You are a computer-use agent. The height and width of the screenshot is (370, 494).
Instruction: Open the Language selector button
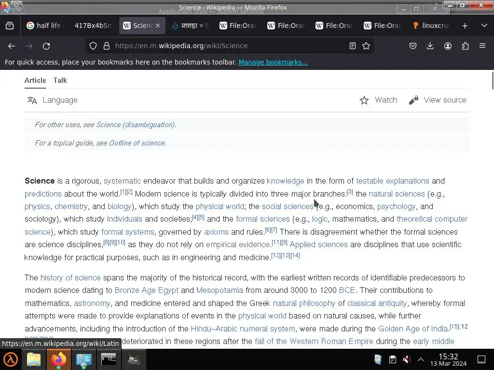(52, 100)
